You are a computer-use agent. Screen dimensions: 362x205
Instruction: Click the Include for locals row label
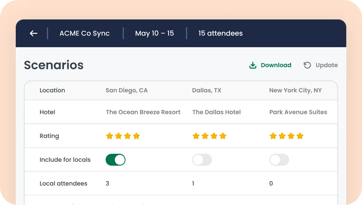point(65,159)
